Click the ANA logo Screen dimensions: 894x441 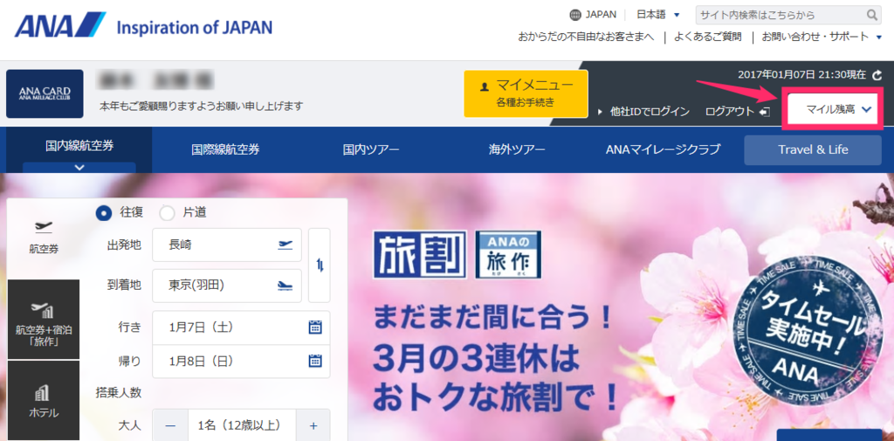coord(60,24)
